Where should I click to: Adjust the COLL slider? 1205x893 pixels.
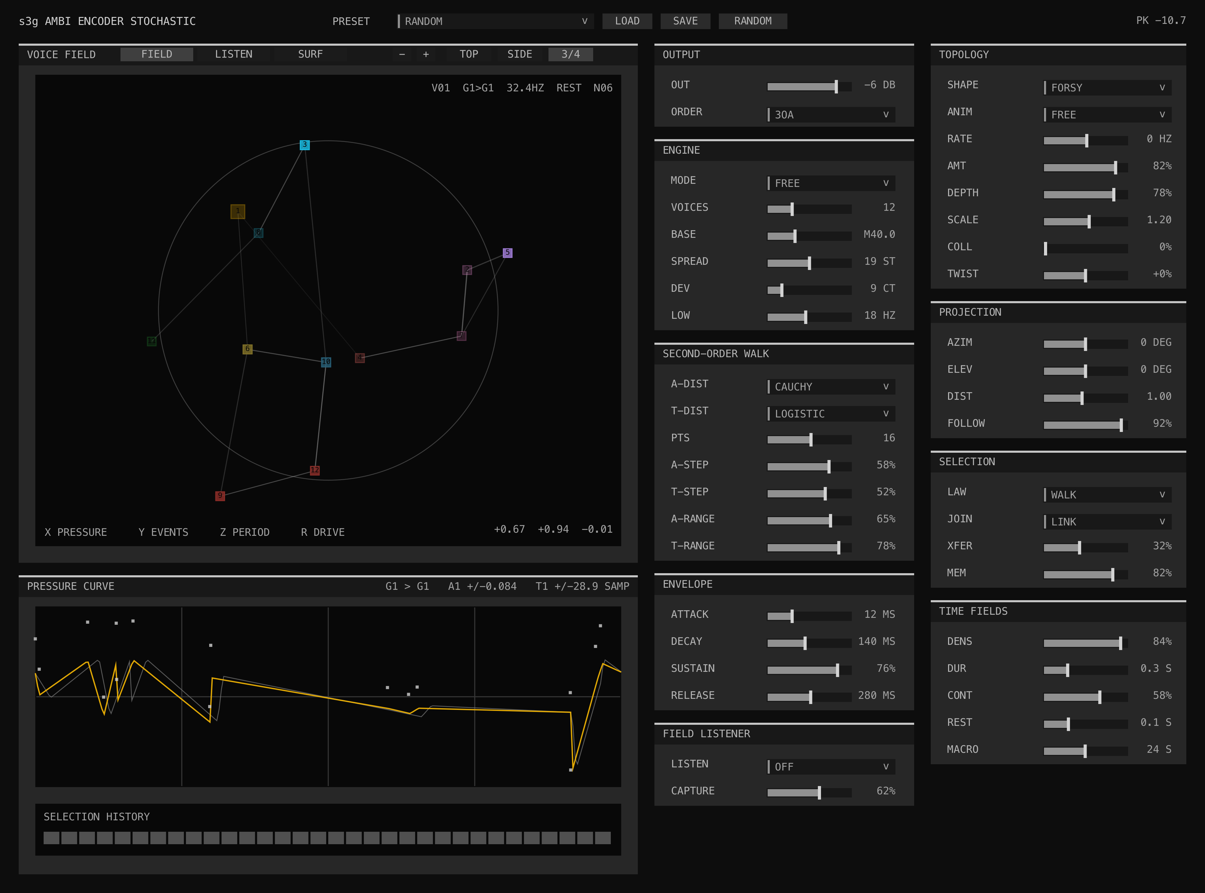pyautogui.click(x=1086, y=249)
